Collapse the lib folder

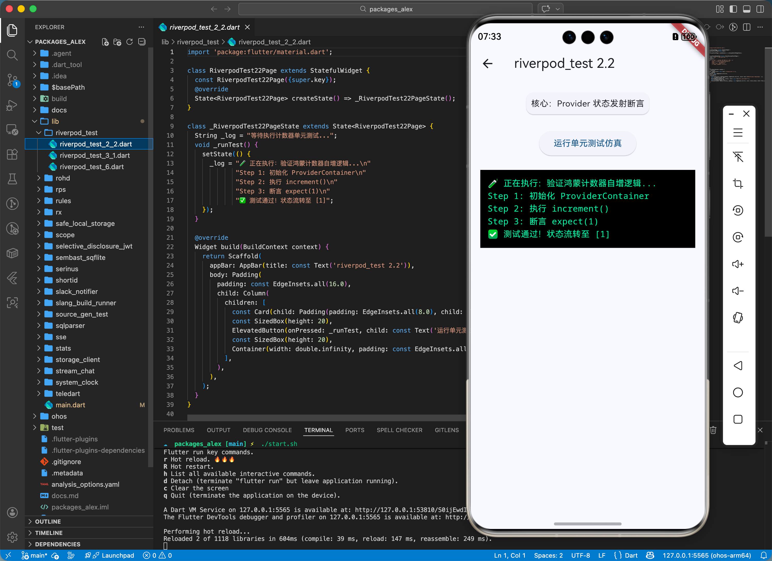pyautogui.click(x=55, y=121)
